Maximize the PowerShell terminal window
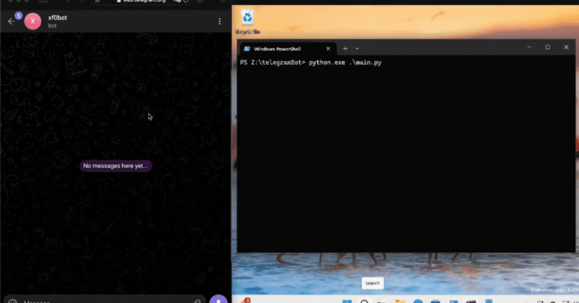This screenshot has height=303, width=579. [x=547, y=48]
